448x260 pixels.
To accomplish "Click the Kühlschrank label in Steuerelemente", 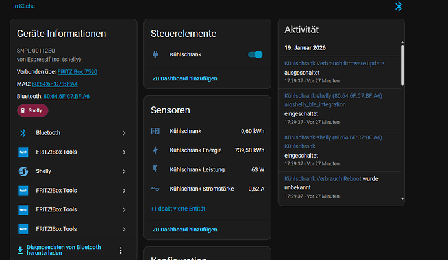I will [186, 54].
